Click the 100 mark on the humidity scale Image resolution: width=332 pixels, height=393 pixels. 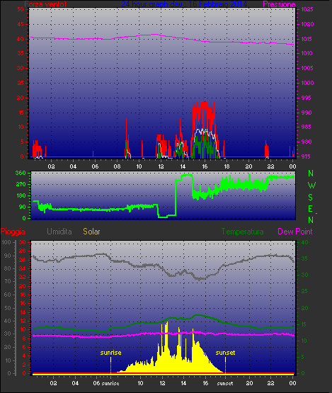coord(6,242)
